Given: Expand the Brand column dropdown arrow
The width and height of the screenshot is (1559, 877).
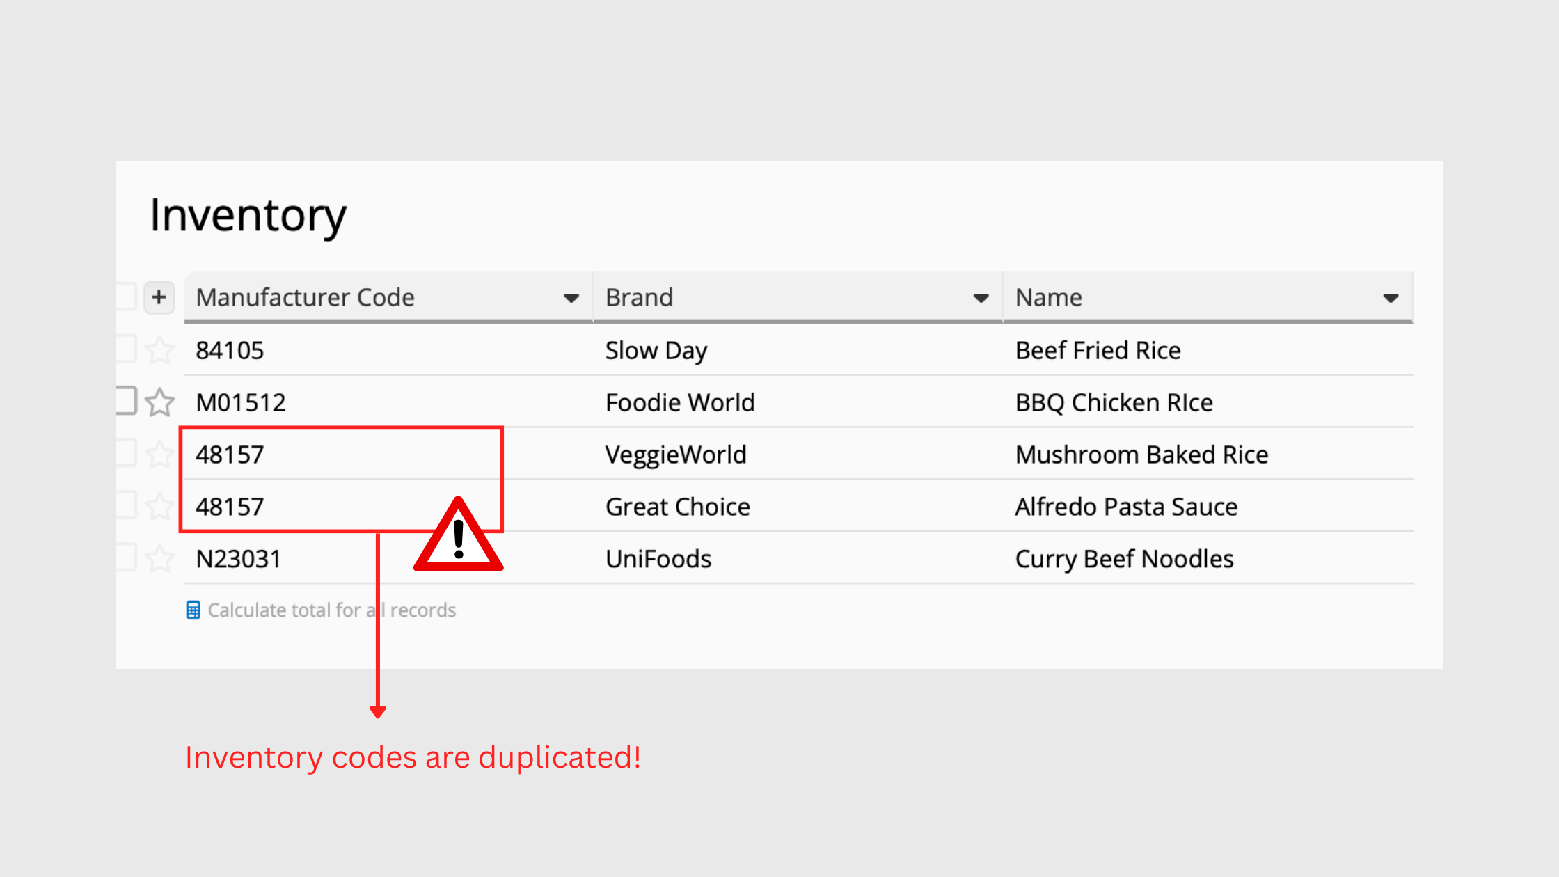Looking at the screenshot, I should 981,299.
